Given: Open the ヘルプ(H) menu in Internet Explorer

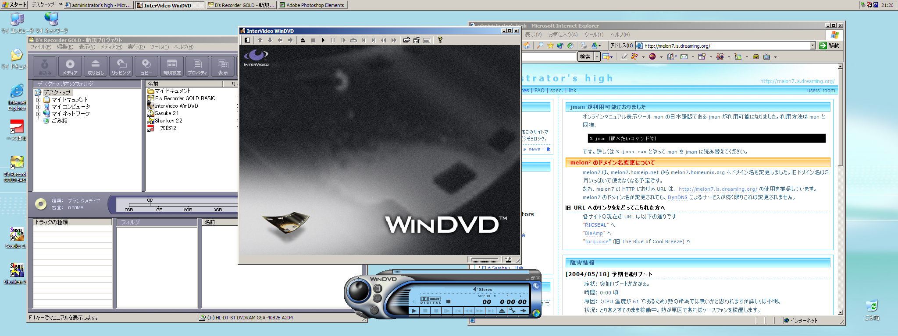Looking at the screenshot, I should (620, 35).
